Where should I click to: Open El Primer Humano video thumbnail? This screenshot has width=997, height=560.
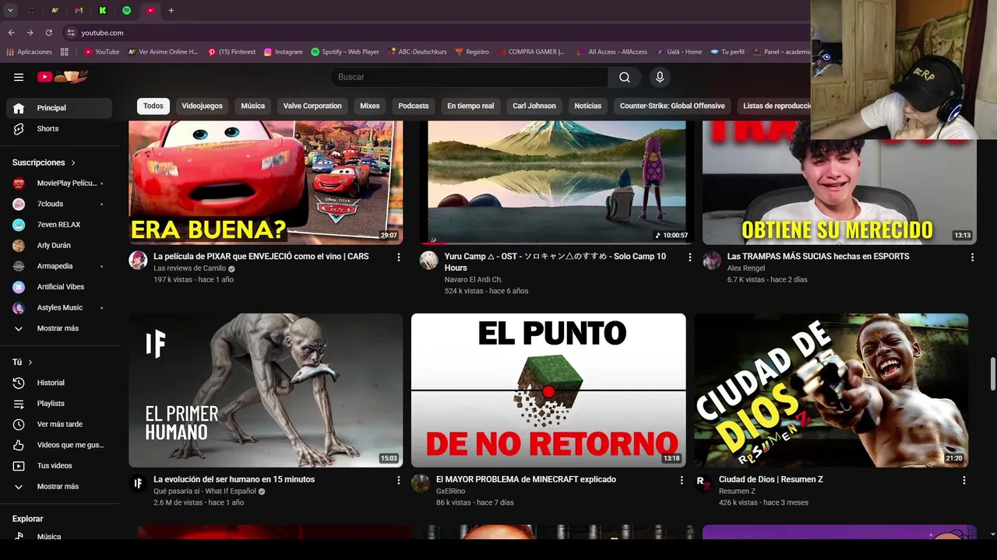[x=266, y=390]
